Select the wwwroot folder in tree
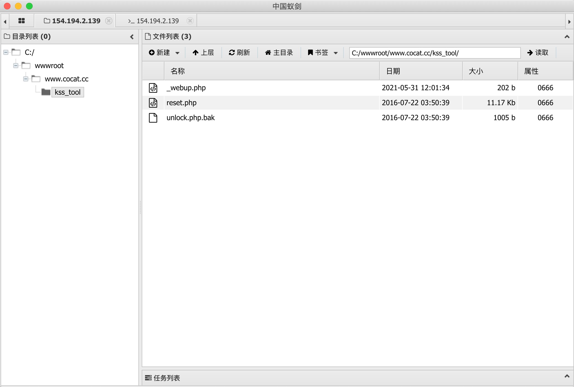The image size is (574, 387). (x=49, y=66)
